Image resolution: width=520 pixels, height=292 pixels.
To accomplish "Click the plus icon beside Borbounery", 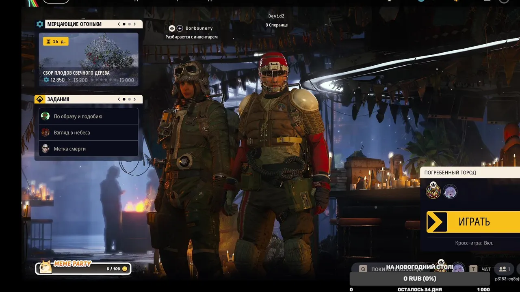I will point(180,28).
